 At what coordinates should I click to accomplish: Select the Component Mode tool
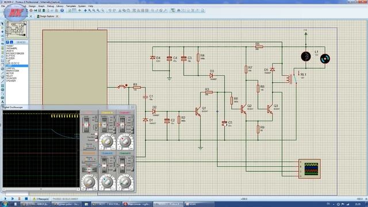[x=2, y=28]
